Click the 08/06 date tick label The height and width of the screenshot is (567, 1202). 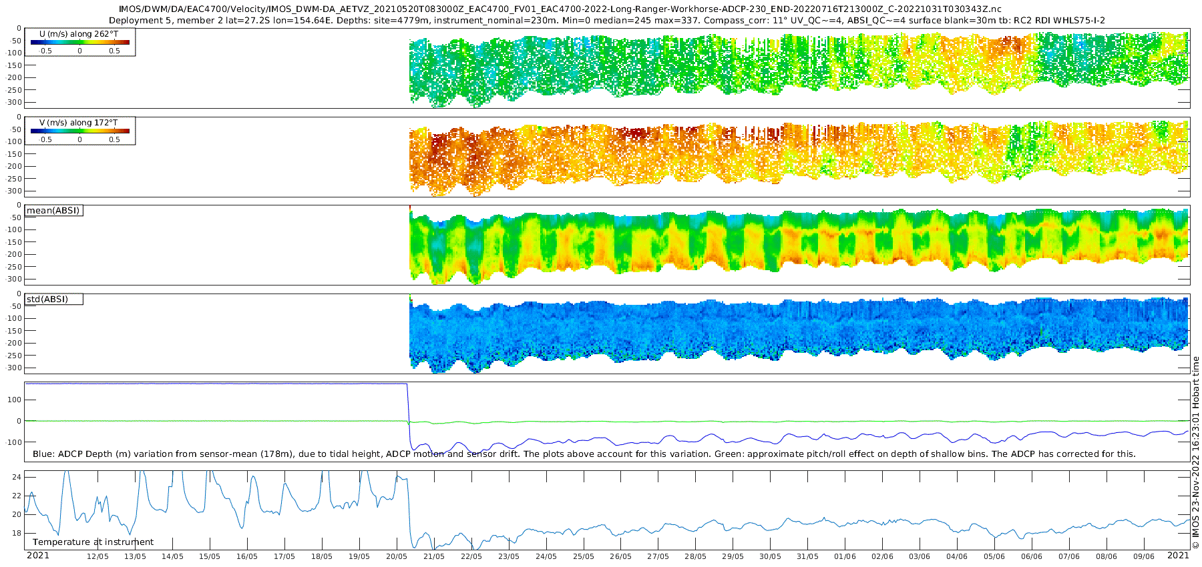tap(1107, 556)
